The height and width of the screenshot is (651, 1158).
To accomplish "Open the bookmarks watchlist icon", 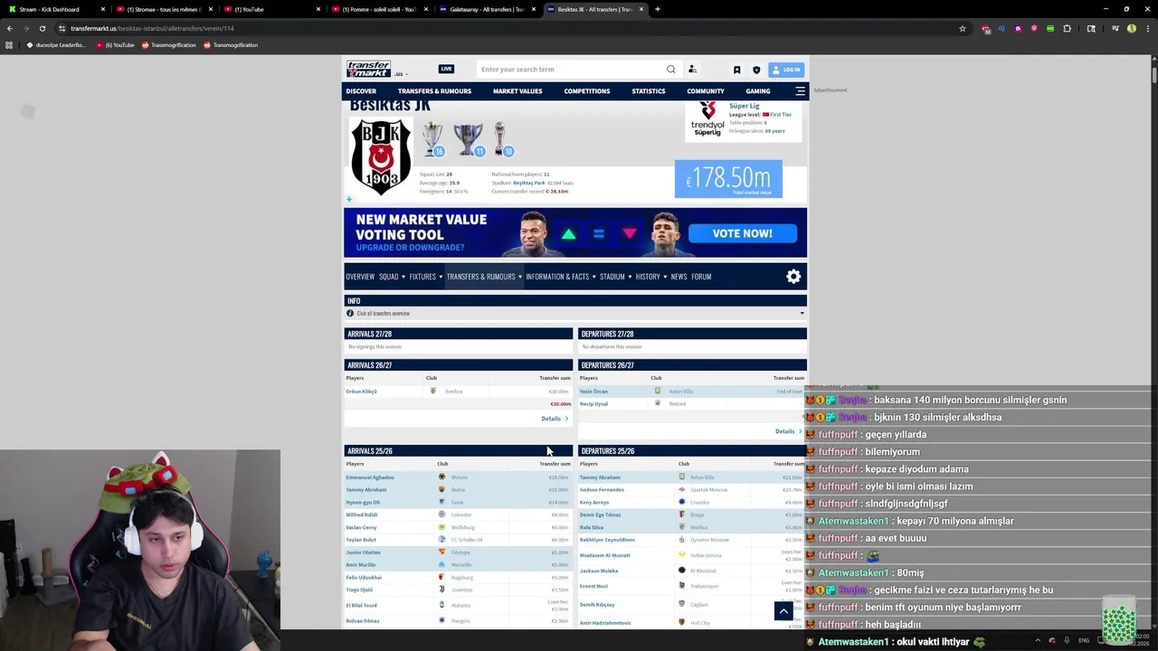I will [x=736, y=70].
